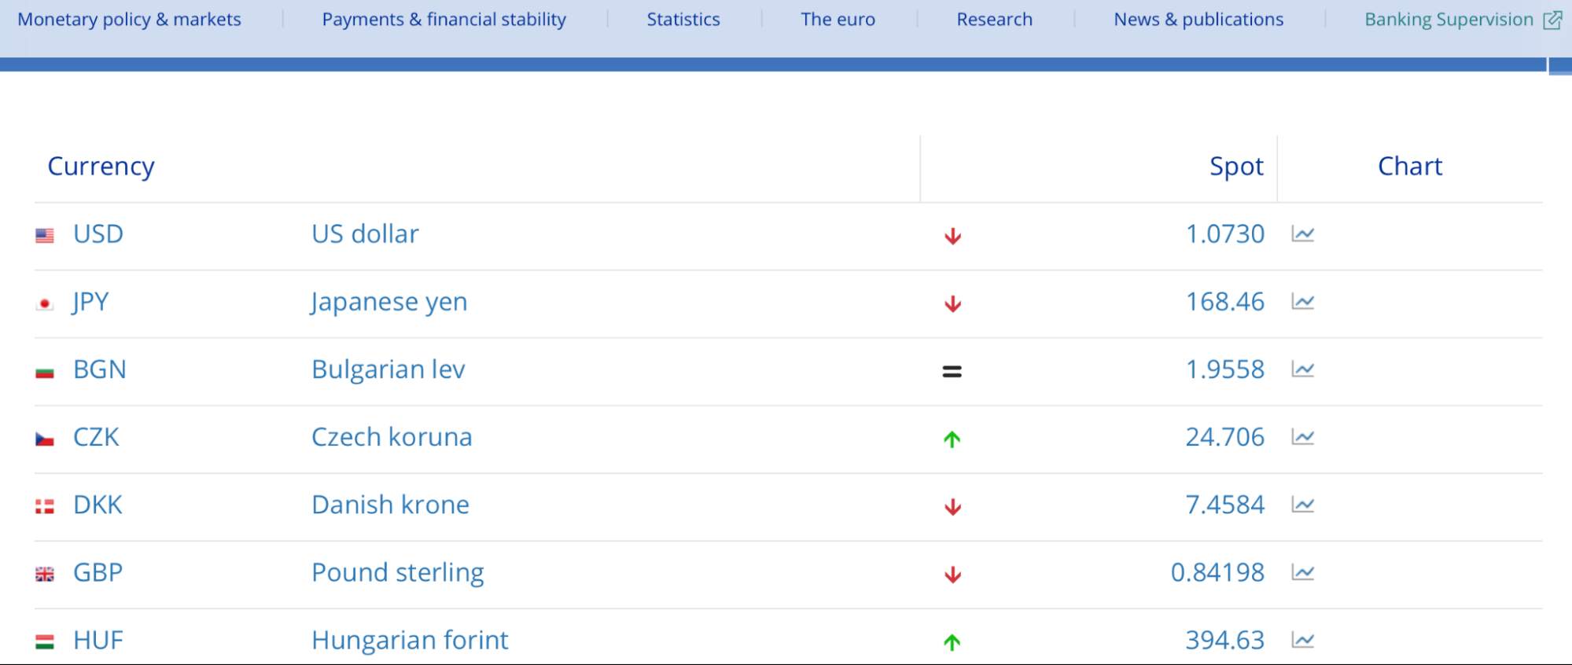Click the external link icon beside Banking Supervision
The image size is (1572, 665).
coord(1552,20)
